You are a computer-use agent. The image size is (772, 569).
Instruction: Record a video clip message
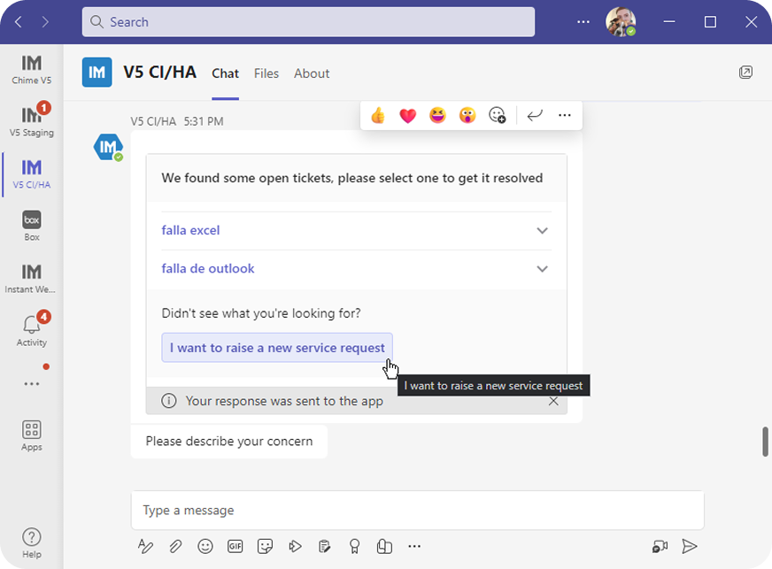coord(660,546)
